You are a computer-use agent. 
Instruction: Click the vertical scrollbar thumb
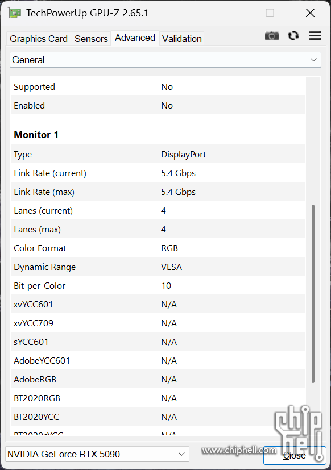click(313, 294)
